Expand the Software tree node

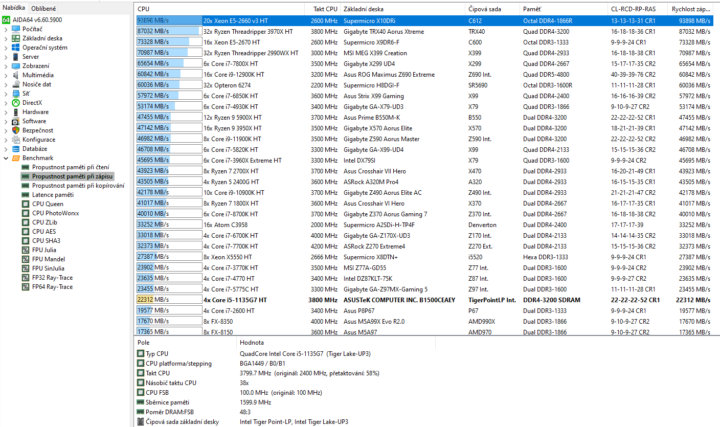6,121
